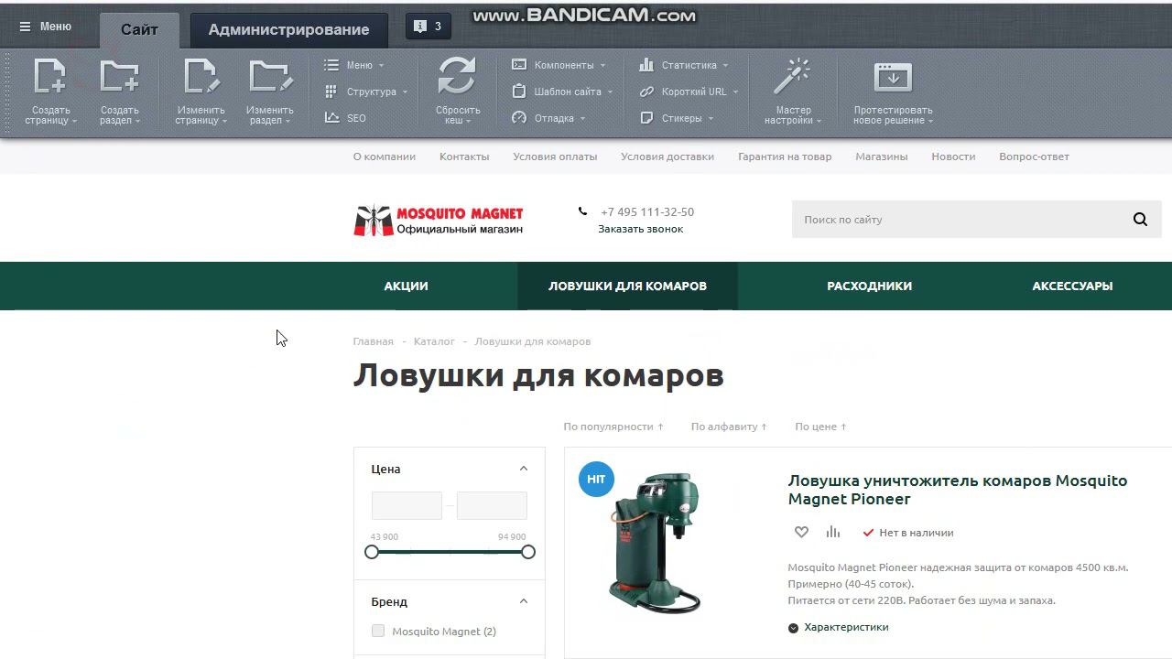Image resolution: width=1172 pixels, height=659 pixels.
Task: Open the hamburger Меню button
Action: click(x=46, y=27)
